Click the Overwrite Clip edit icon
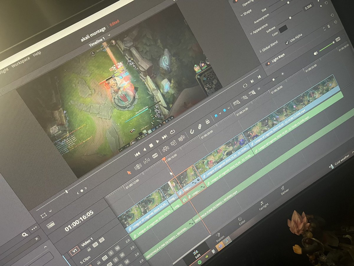 173,143
